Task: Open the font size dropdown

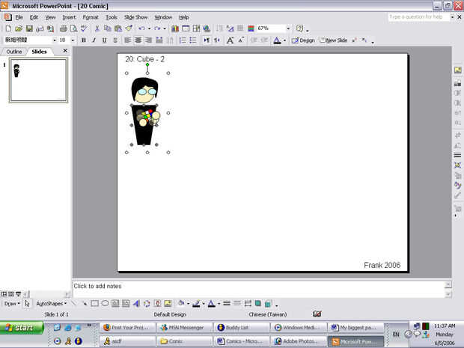Action: click(x=73, y=40)
